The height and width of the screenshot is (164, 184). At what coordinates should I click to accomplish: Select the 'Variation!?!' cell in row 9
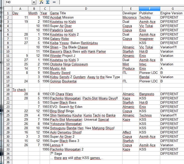(172, 47)
